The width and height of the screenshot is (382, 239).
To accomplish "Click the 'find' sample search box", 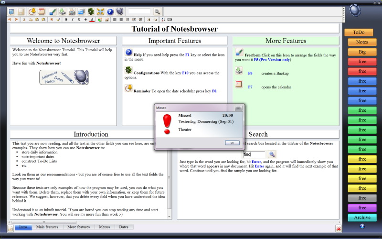I will 254,154.
